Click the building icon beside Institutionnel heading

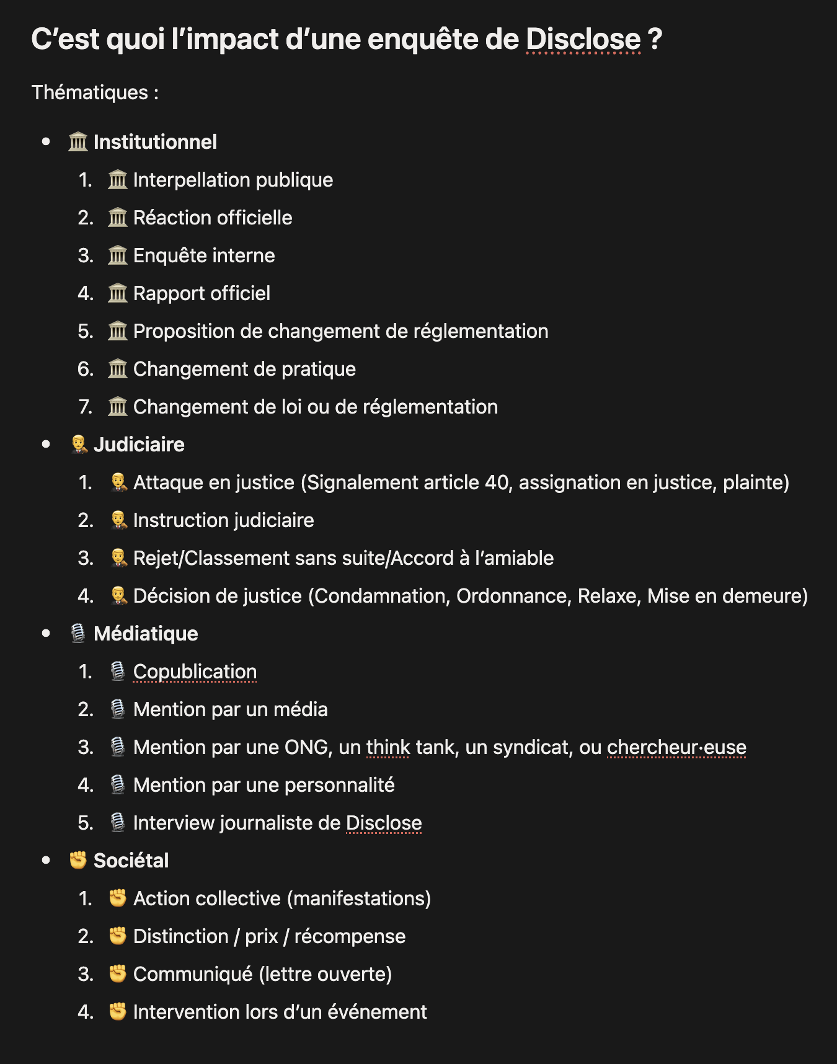[x=78, y=142]
